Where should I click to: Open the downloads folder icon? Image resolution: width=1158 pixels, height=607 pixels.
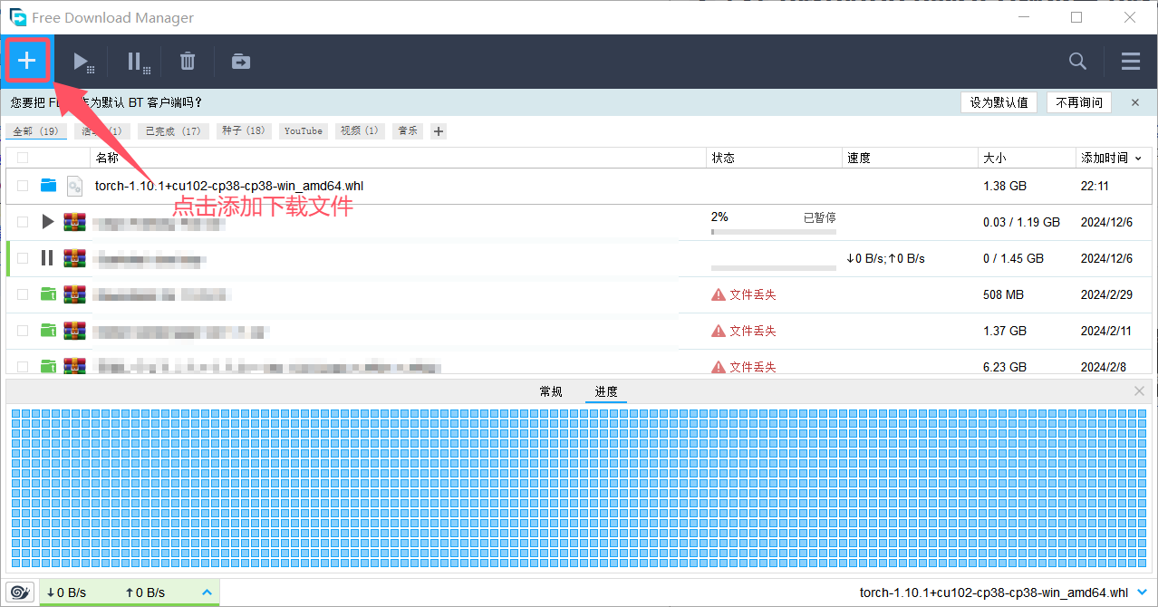click(239, 62)
